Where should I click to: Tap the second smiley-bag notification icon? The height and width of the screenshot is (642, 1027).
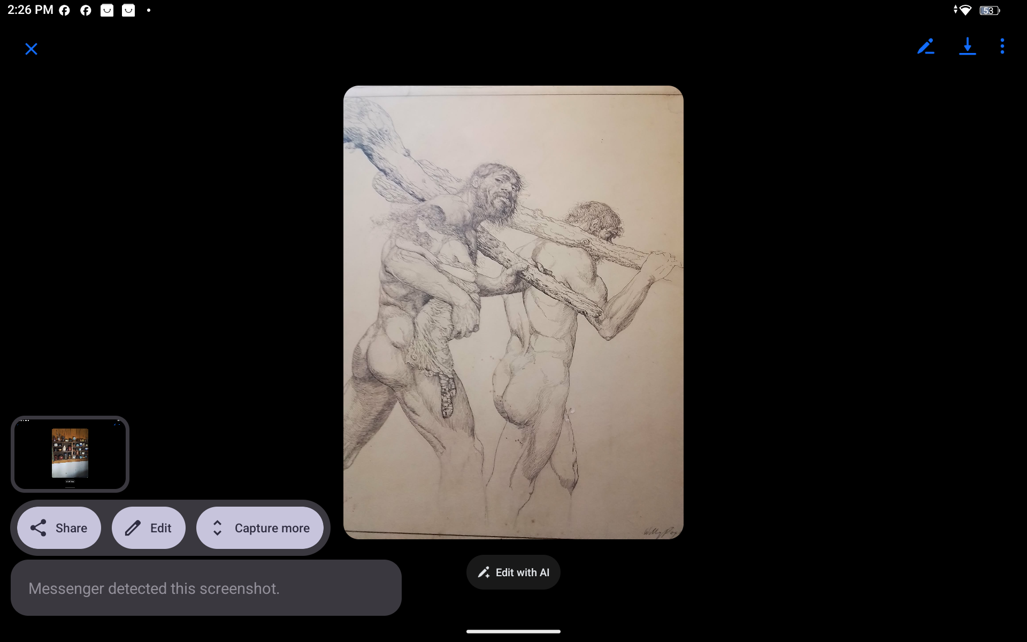coord(128,10)
